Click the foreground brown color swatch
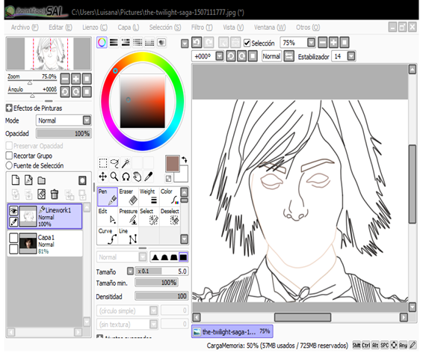Viewport: 423px width, 356px height. click(x=173, y=164)
